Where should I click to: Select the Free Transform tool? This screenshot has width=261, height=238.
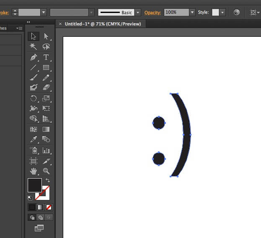[x=46, y=108]
